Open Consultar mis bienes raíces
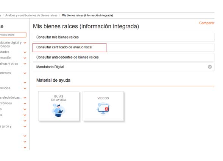This screenshot has height=161, width=223. 123,37
